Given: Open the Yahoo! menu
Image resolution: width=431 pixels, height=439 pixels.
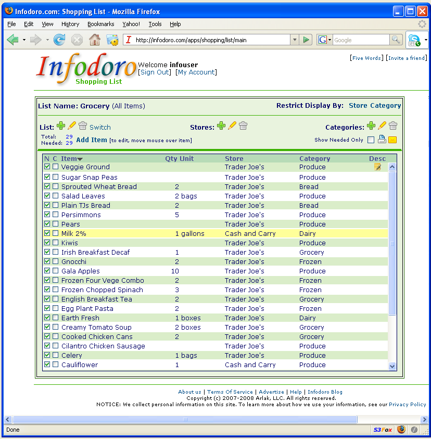Looking at the screenshot, I should 131,24.
